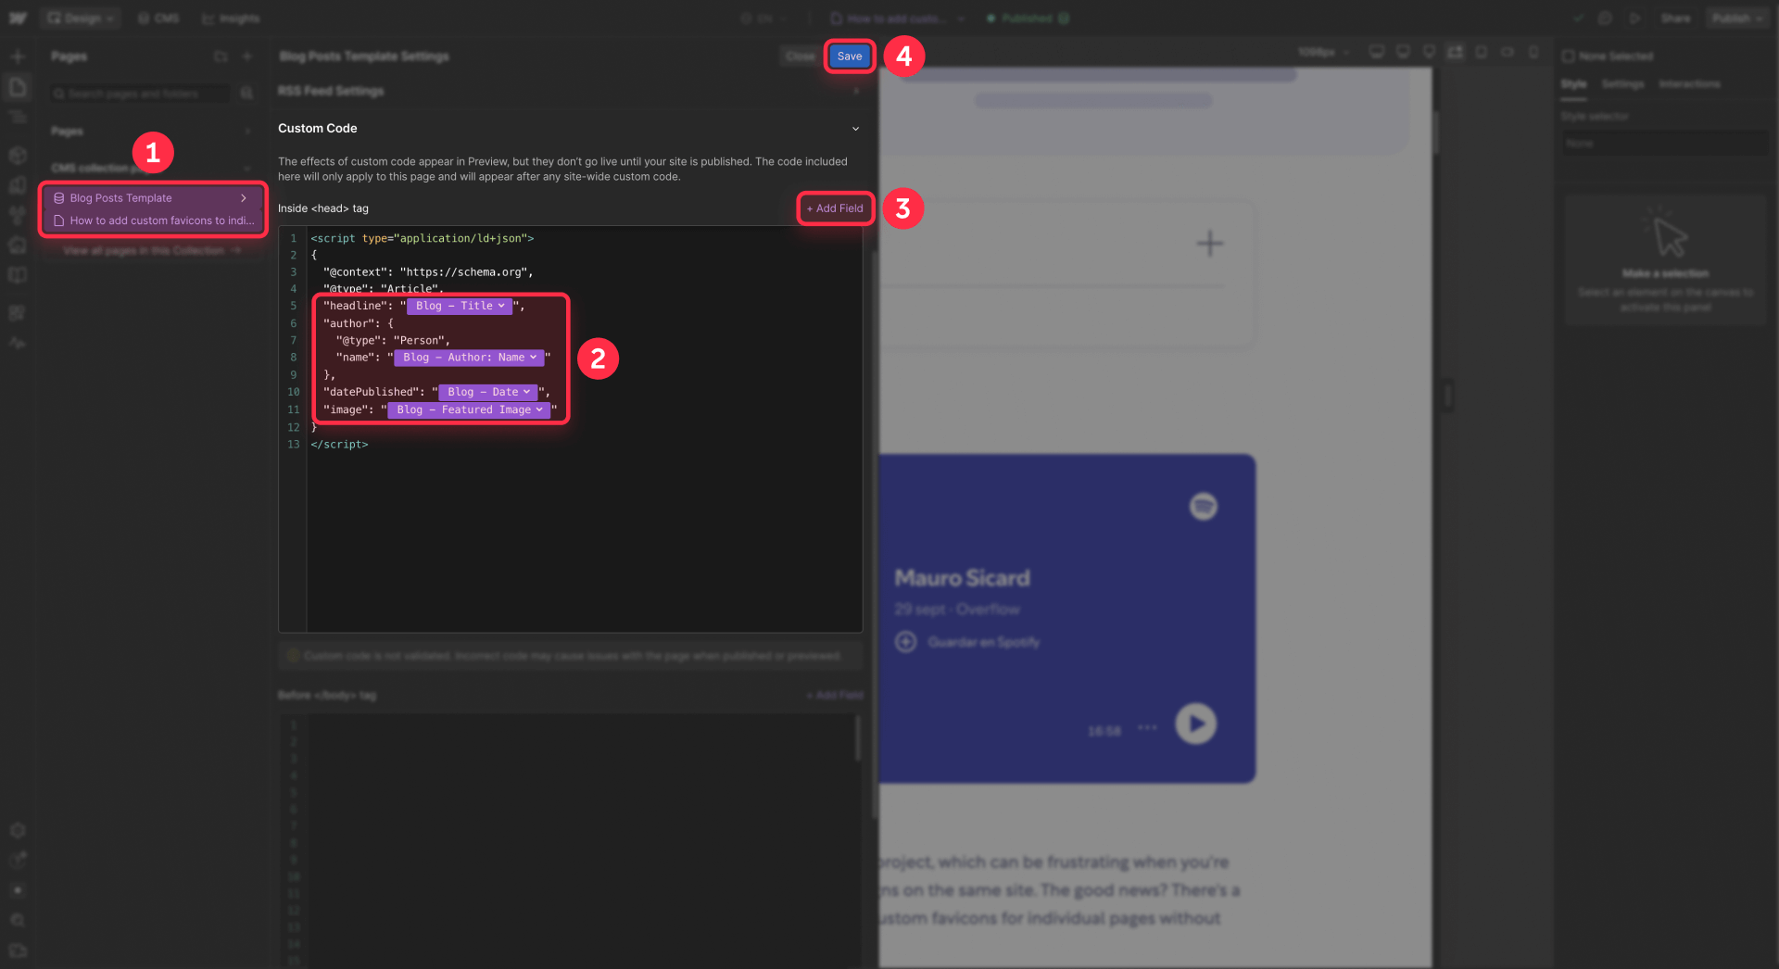Open the Insights view from the top bar
This screenshot has width=1779, height=969.
click(x=230, y=18)
